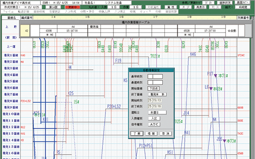Click the 情報 button in the dialog
The image size is (255, 159).
tap(151, 134)
